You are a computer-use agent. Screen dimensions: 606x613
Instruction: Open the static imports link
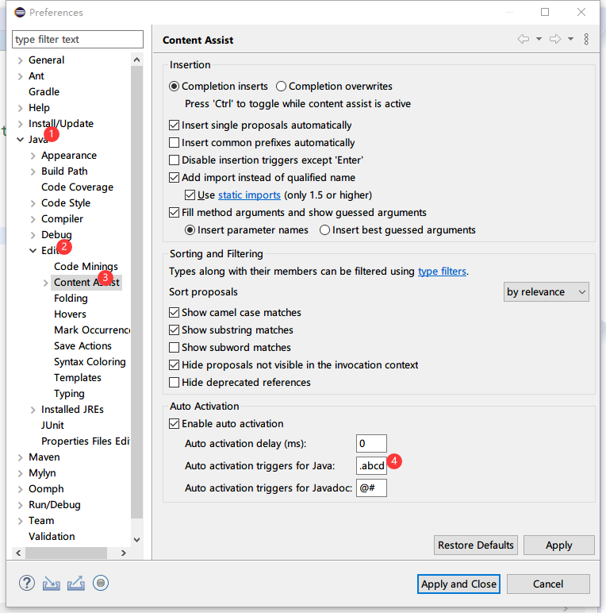coord(249,195)
